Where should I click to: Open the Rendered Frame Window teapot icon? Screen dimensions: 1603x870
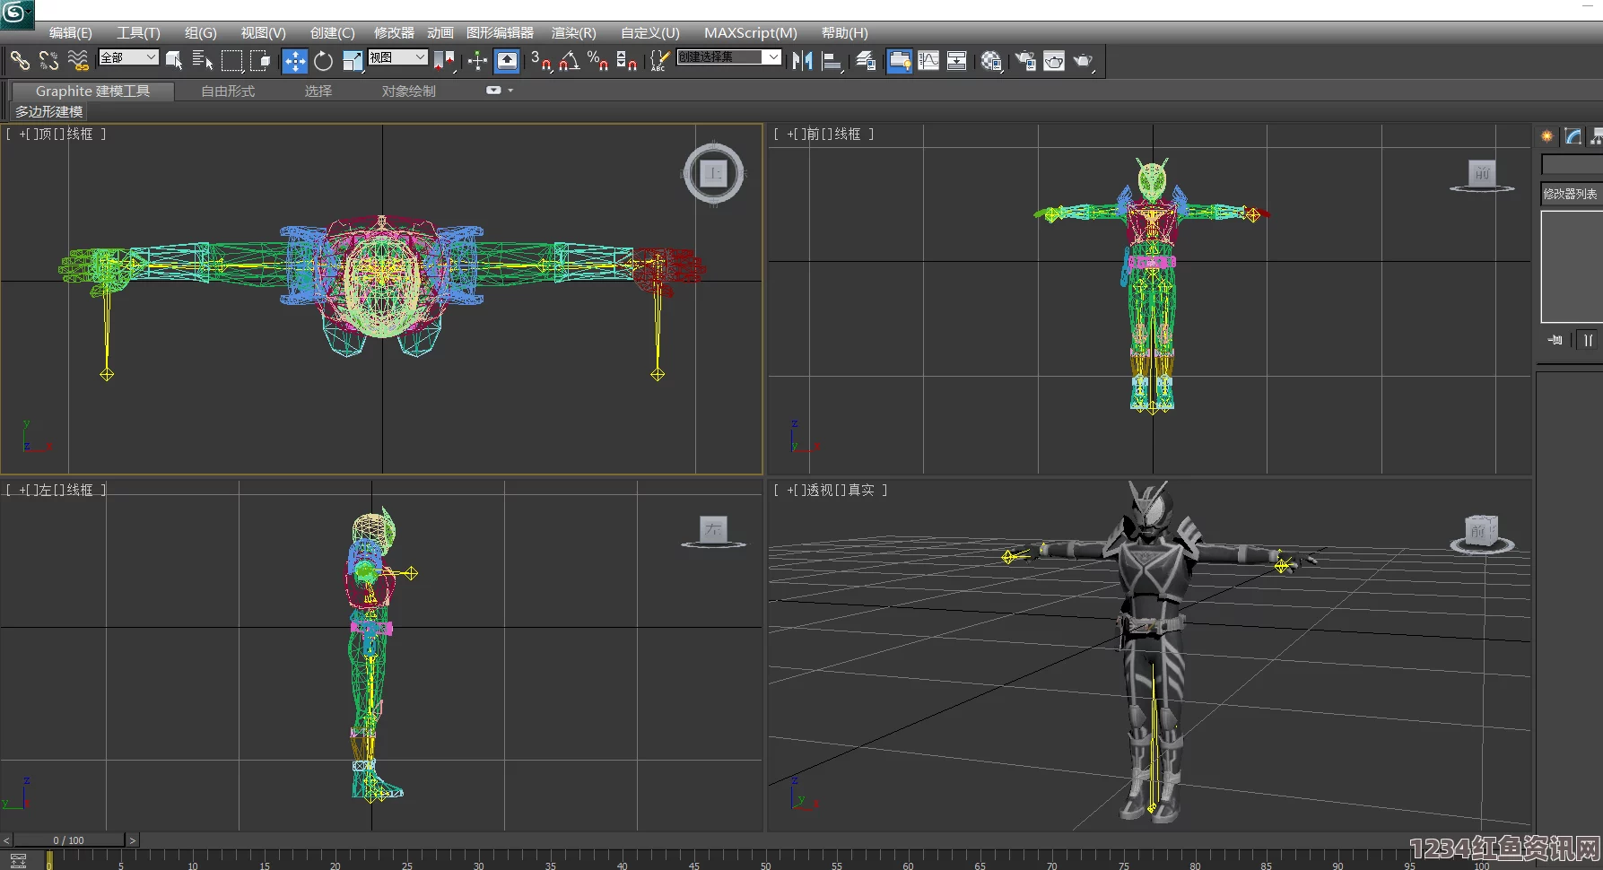tap(1054, 60)
